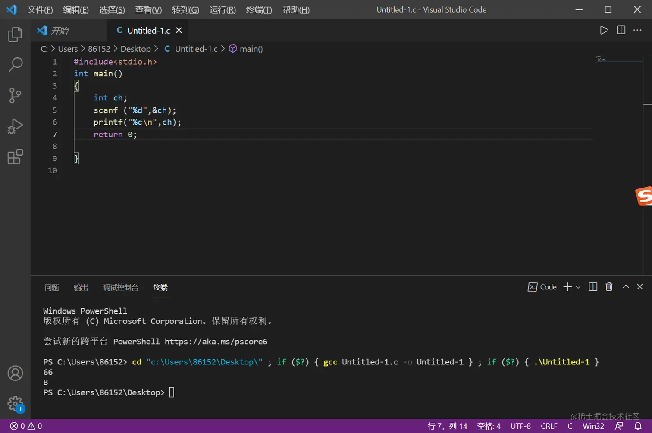Switch to the 输出 panel tab
The image size is (652, 433).
(81, 287)
